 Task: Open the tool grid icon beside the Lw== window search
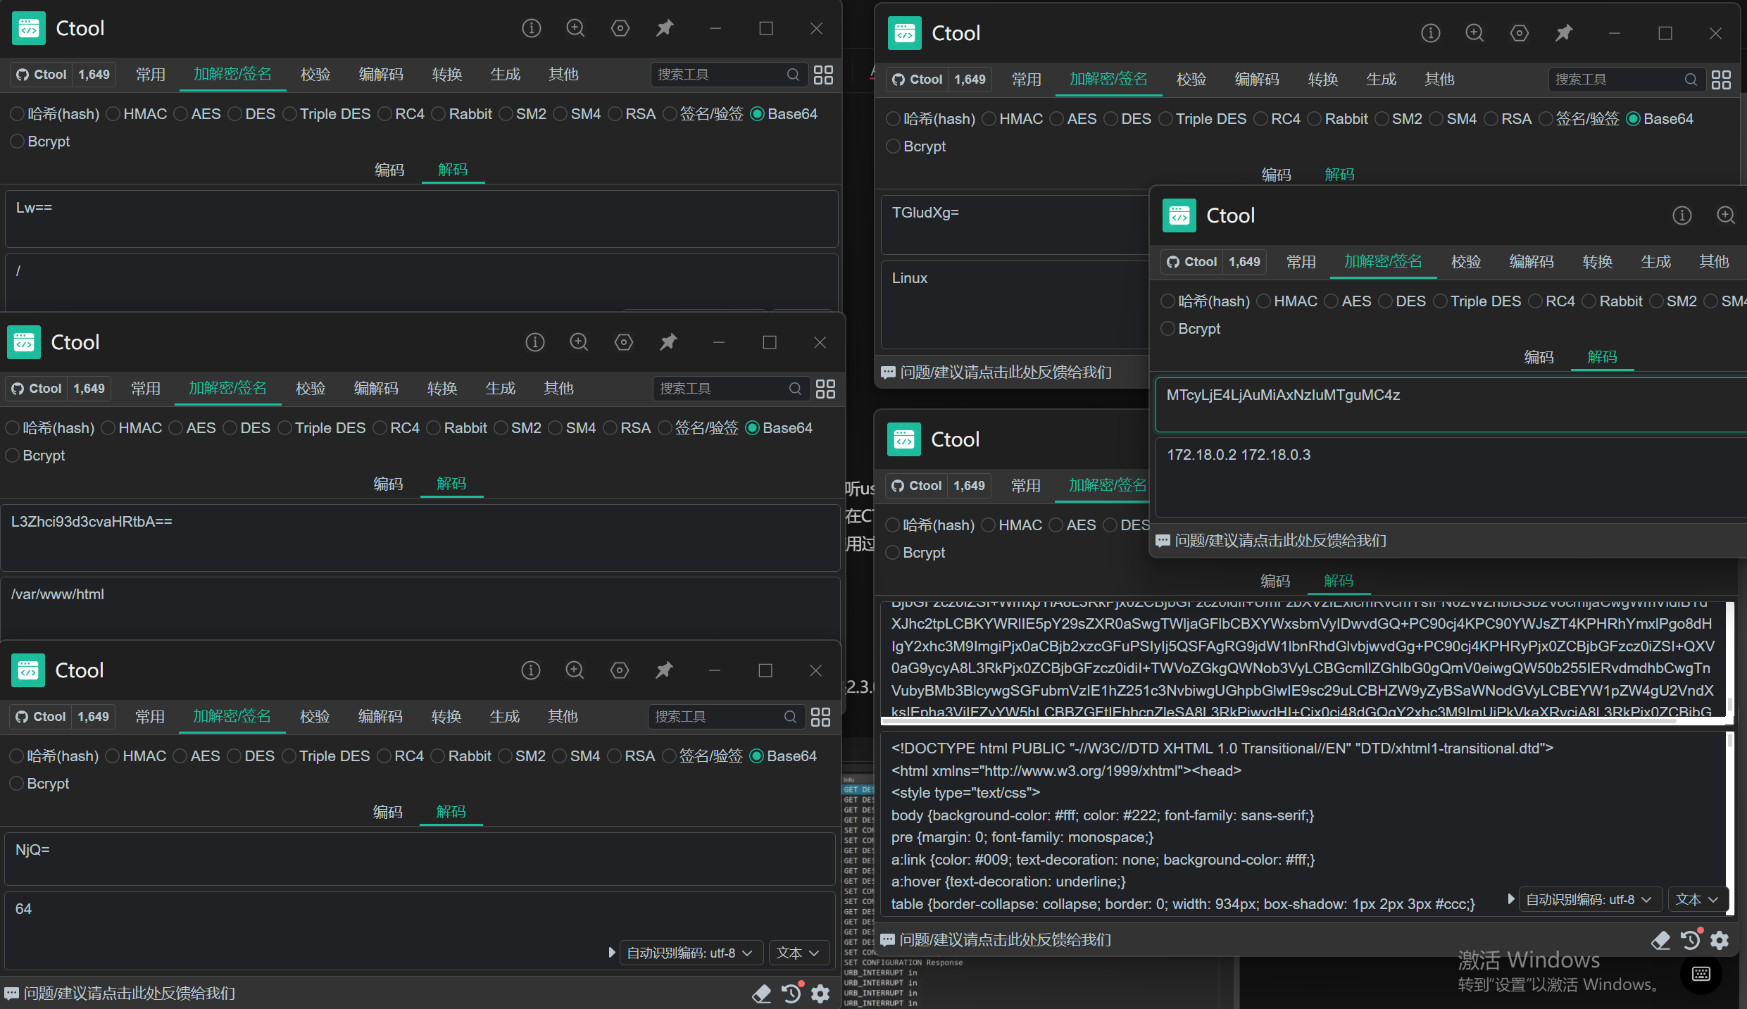click(823, 75)
